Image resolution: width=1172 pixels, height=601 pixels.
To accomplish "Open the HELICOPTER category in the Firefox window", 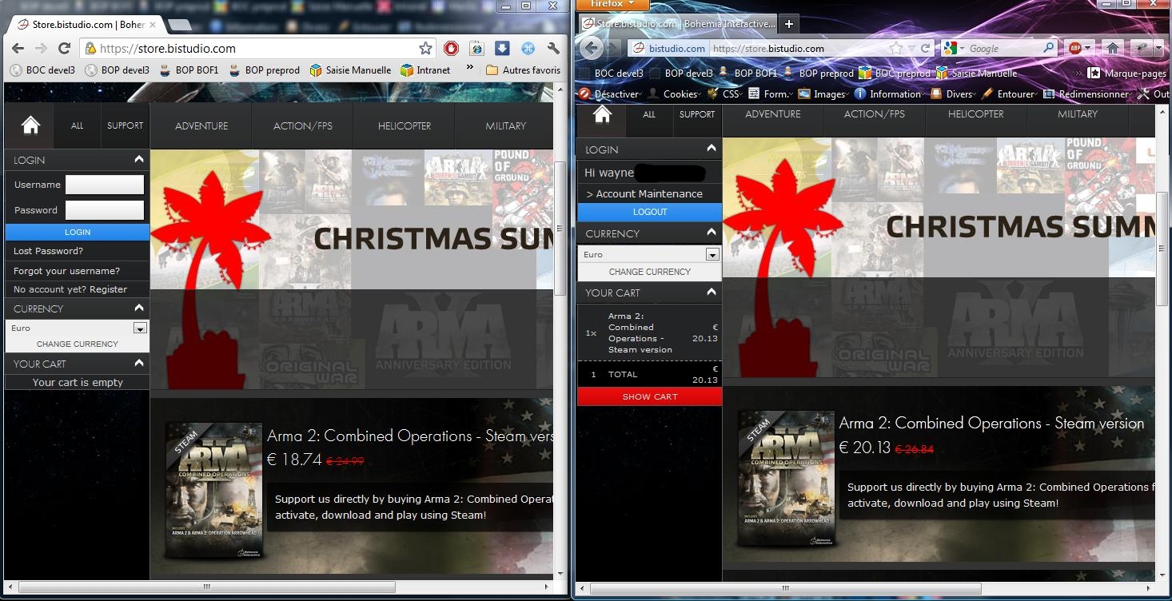I will (975, 114).
